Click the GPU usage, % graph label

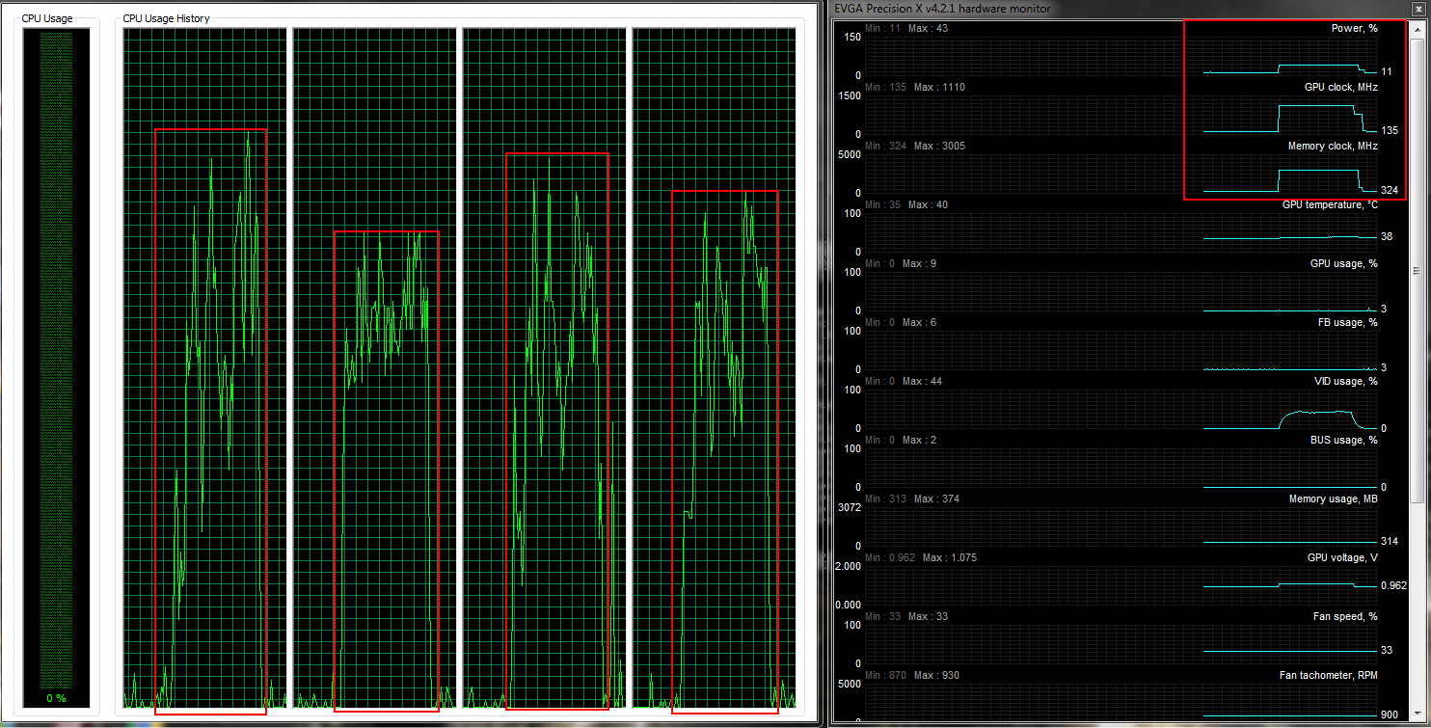1343,263
